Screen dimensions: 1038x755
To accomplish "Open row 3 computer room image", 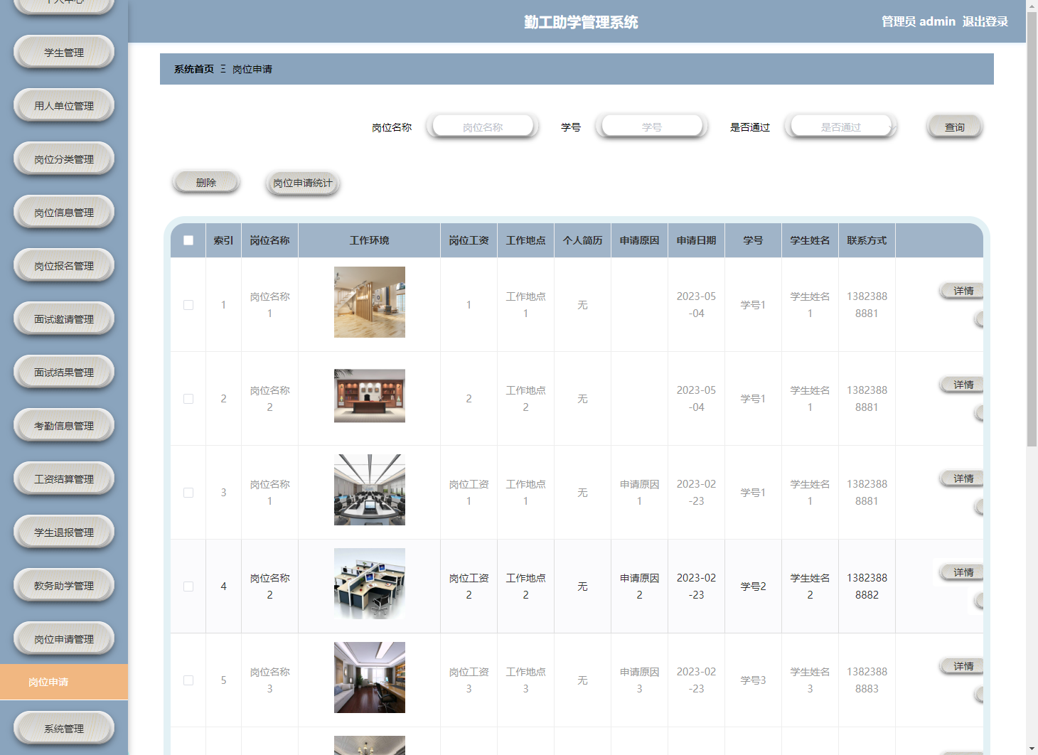I will click(x=370, y=490).
